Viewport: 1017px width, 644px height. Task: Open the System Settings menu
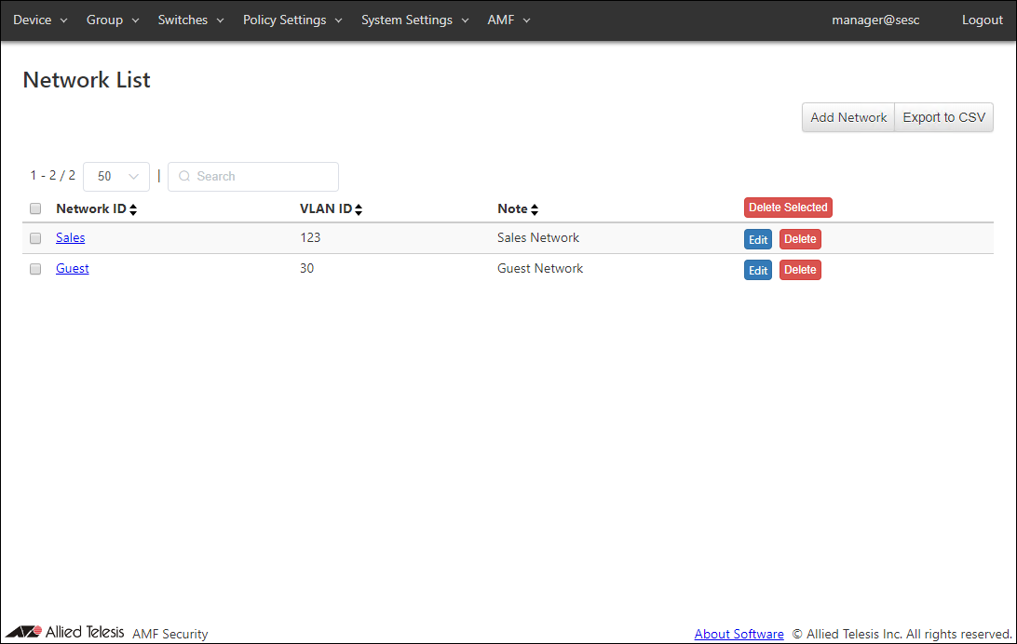pyautogui.click(x=414, y=20)
